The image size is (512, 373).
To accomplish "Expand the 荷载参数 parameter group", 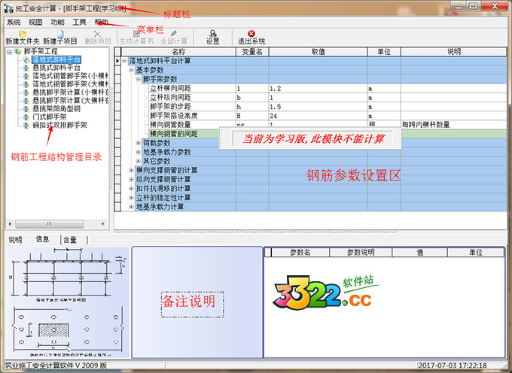I will [x=138, y=143].
